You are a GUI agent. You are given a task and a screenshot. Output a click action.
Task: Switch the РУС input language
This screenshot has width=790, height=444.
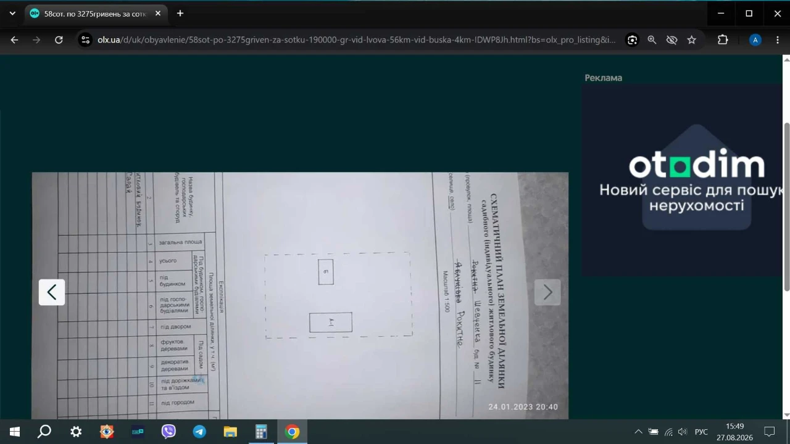pos(701,432)
